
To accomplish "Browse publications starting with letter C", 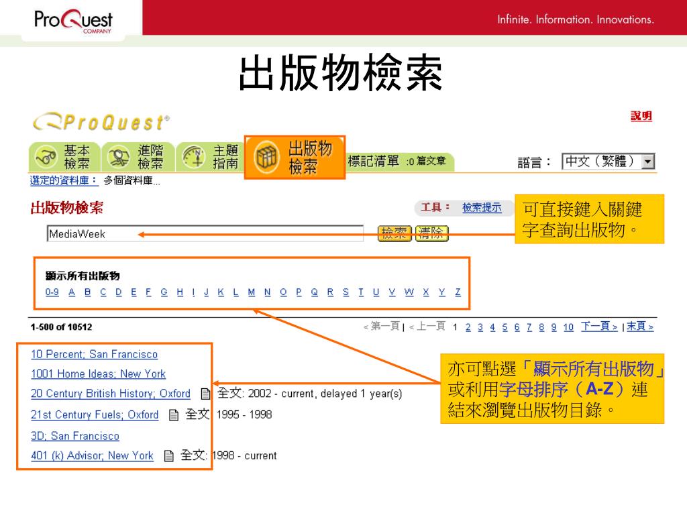I will (x=103, y=292).
